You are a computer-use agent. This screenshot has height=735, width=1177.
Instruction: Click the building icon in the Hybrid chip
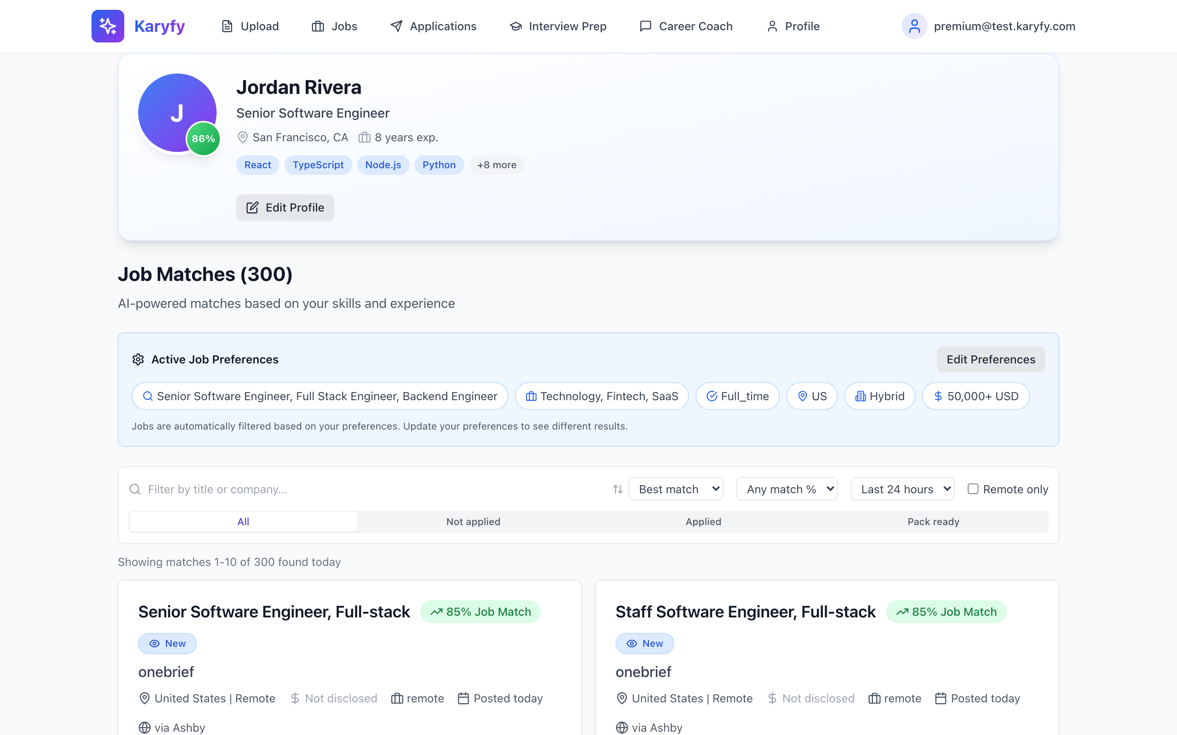860,396
